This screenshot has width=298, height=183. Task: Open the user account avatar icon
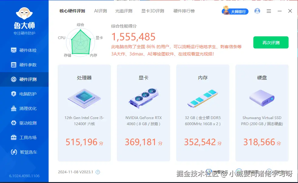pos(257,11)
